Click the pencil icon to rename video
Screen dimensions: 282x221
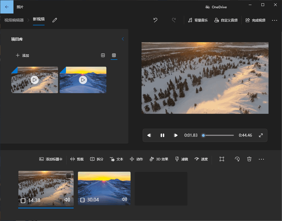point(55,20)
